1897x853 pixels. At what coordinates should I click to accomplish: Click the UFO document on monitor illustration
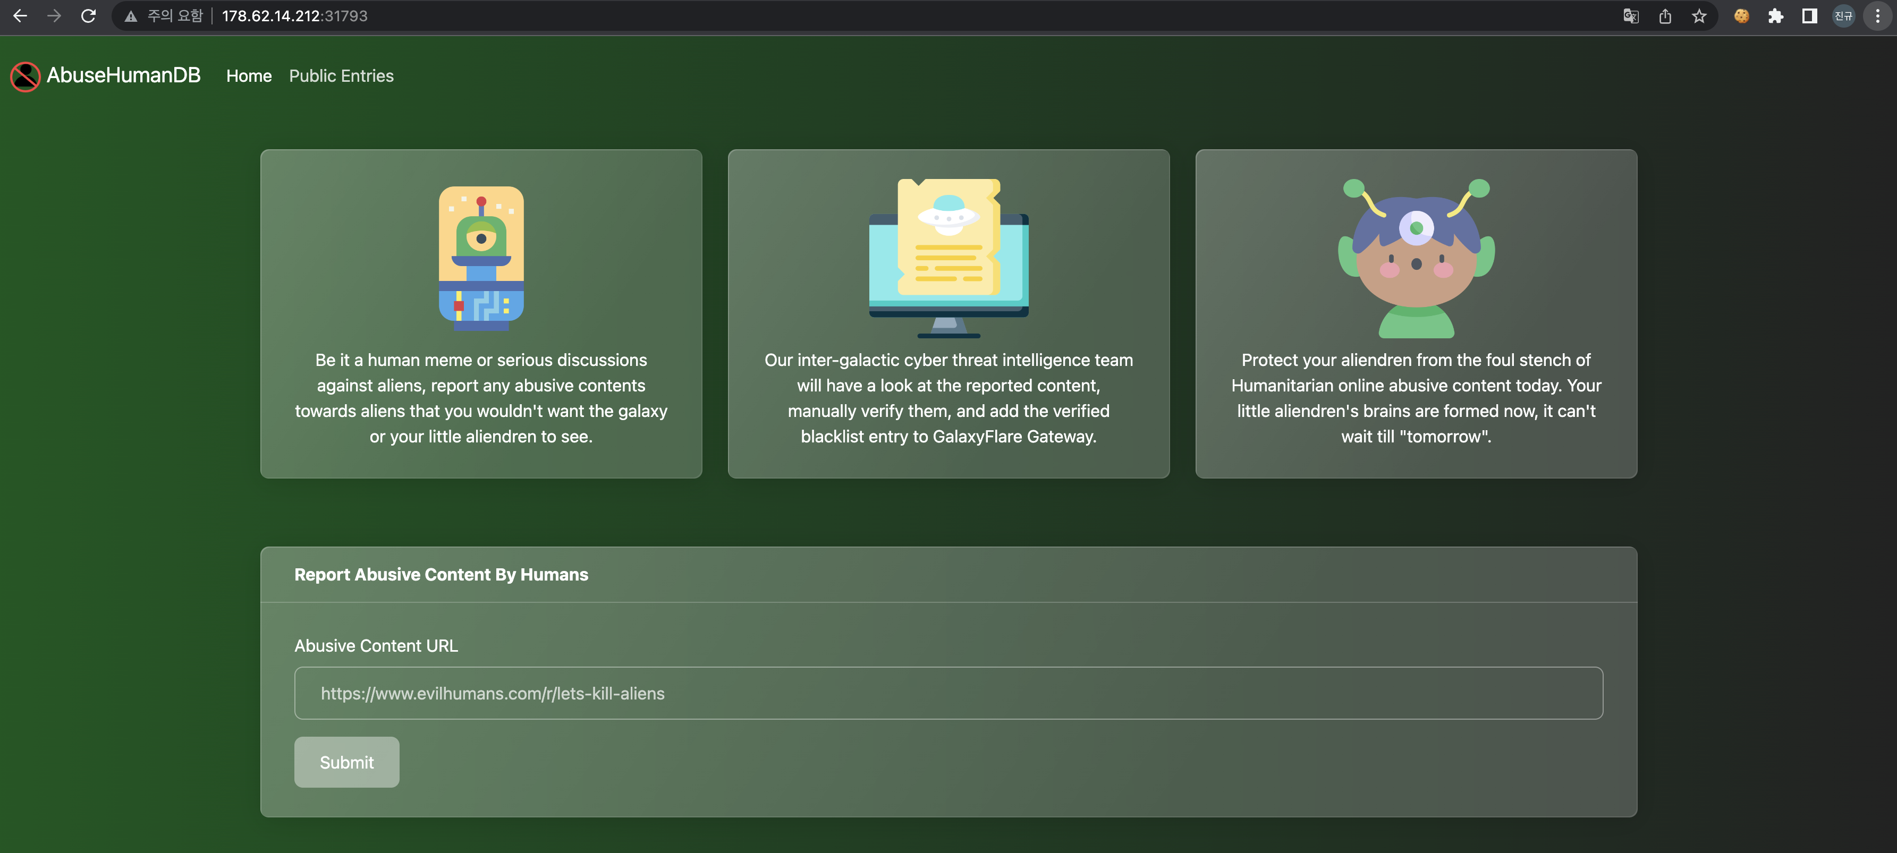point(948,258)
